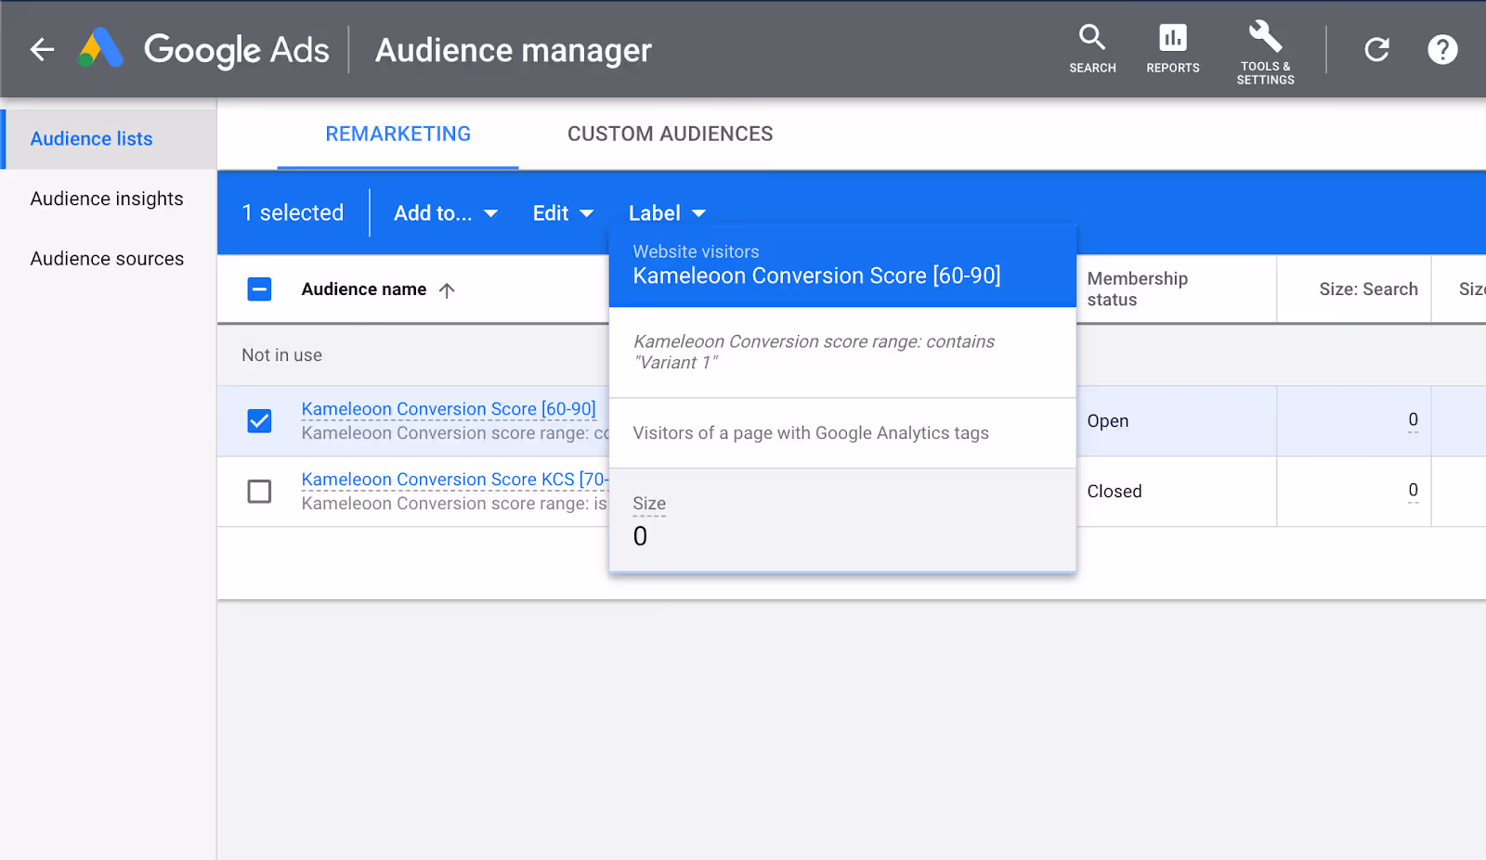Select Audience sources in the sidebar
Viewport: 1486px width, 860px height.
click(107, 259)
